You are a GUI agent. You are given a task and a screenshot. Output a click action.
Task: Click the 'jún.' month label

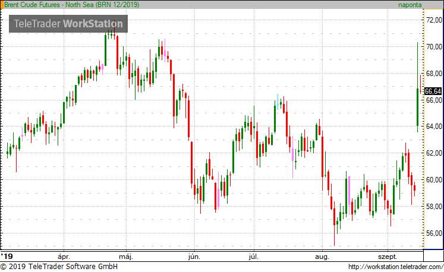click(x=194, y=257)
